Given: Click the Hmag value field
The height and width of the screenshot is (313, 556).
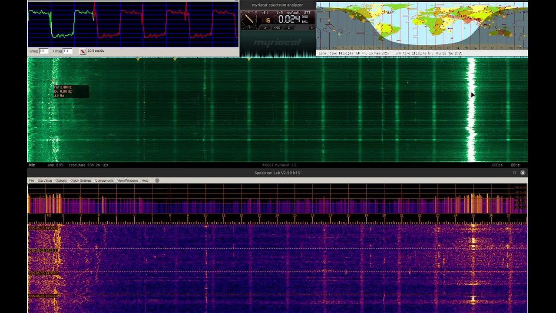Looking at the screenshot, I should [x=67, y=51].
